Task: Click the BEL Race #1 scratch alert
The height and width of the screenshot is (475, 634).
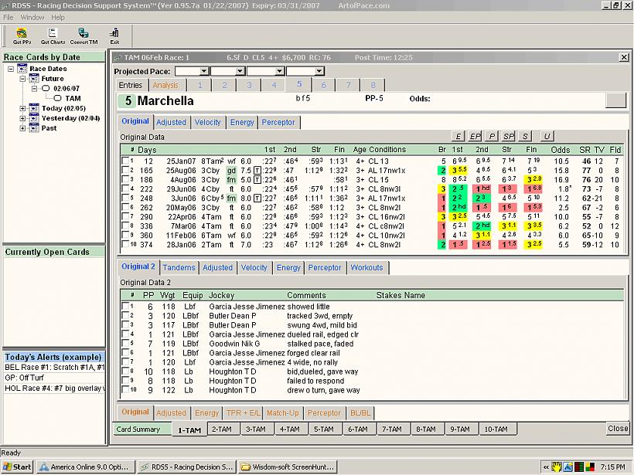Action: [x=54, y=367]
